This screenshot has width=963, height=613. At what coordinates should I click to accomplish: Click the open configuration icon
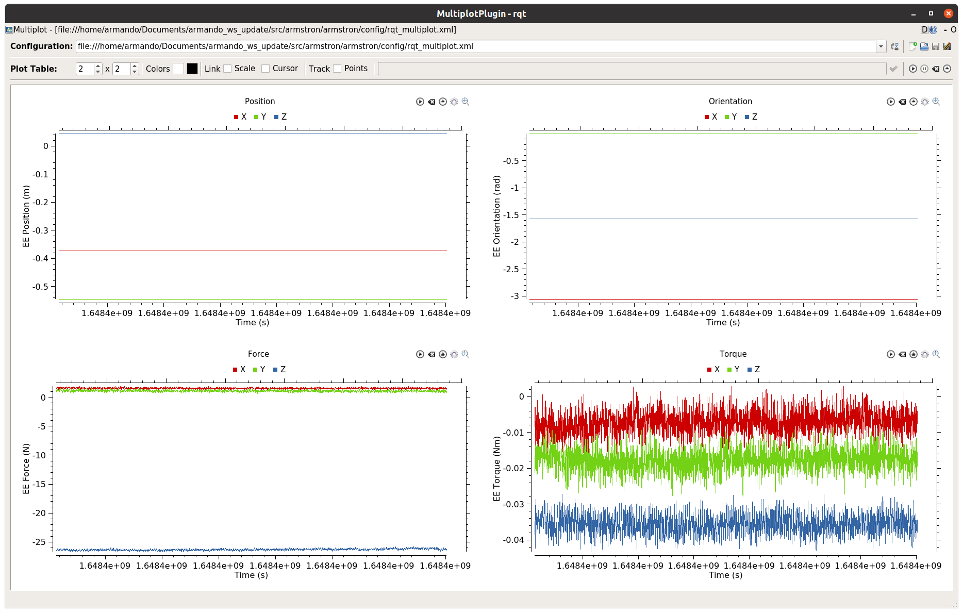(x=924, y=46)
